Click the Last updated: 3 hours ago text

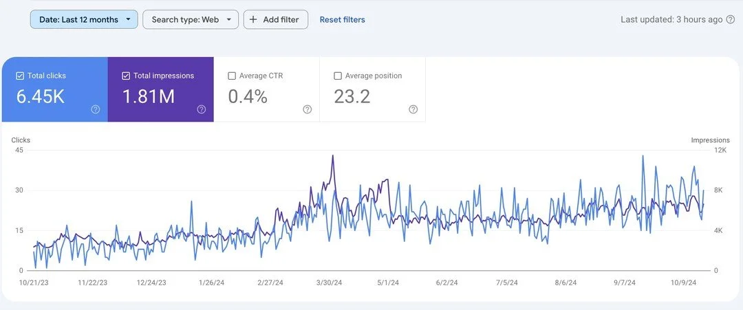coord(671,19)
